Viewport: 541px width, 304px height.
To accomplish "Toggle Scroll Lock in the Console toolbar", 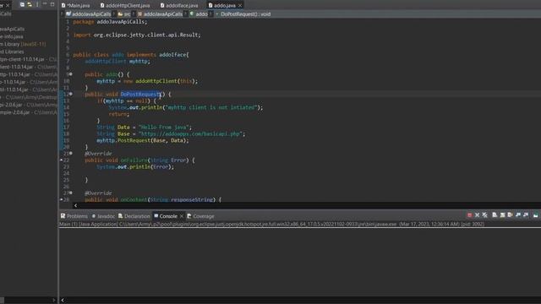I will click(503, 215).
